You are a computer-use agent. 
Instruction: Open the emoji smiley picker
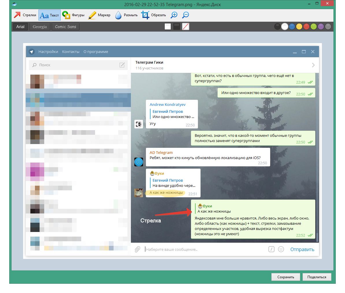281,249
